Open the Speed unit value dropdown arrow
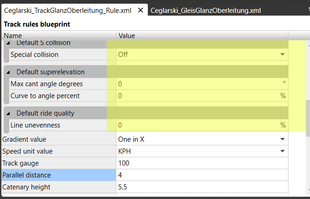The width and height of the screenshot is (310, 199). pyautogui.click(x=283, y=151)
